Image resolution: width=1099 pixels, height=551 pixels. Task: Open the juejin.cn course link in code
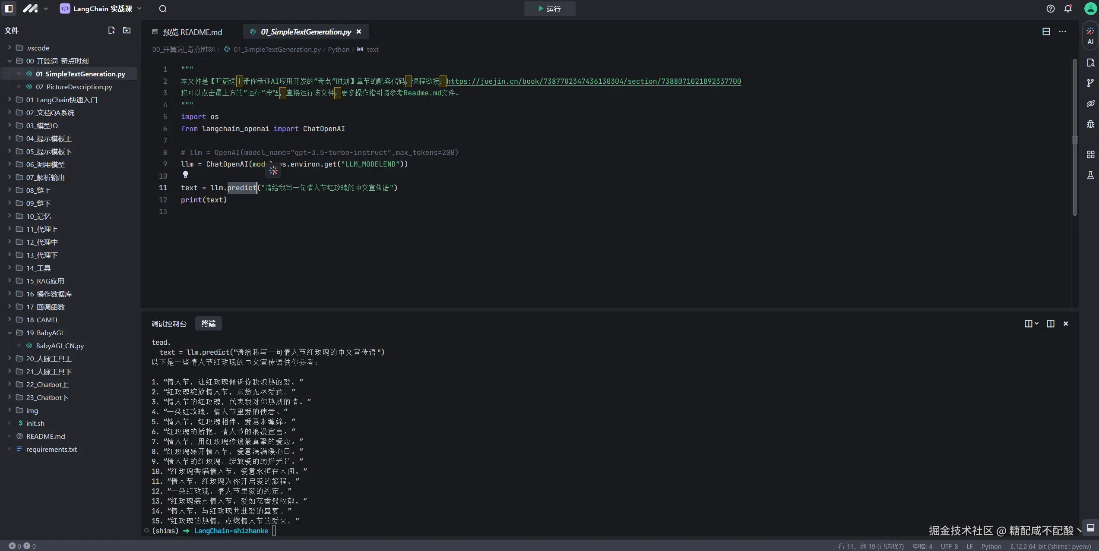[x=593, y=81]
